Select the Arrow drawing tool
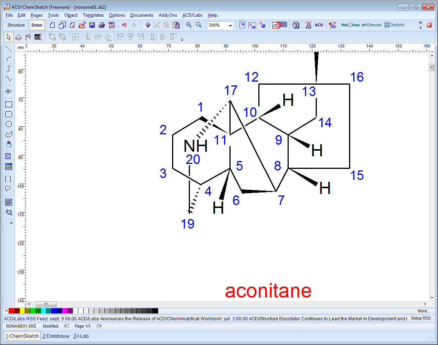The image size is (438, 345). pyautogui.click(x=8, y=91)
